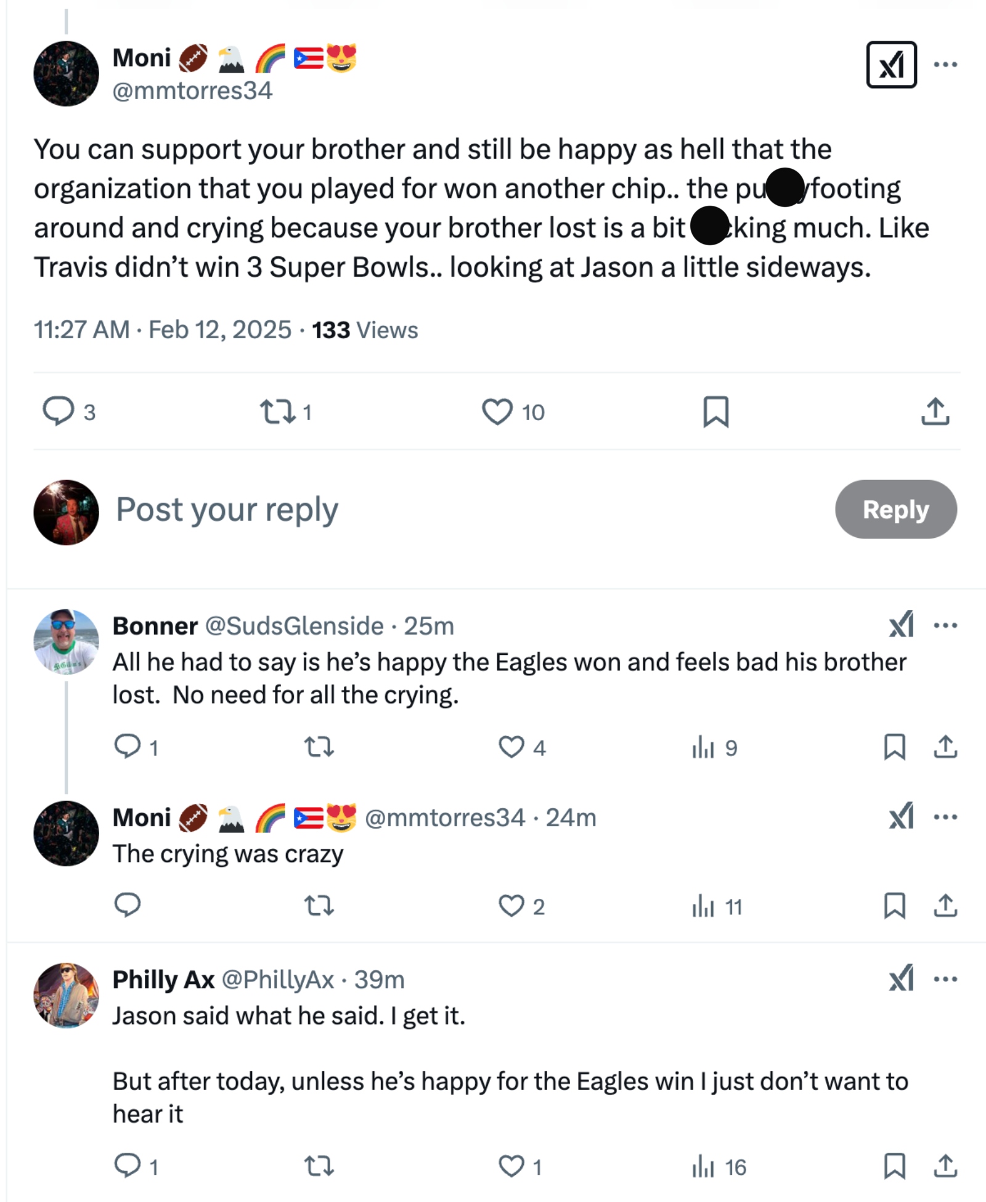Repost "The crying was crazy" reply
The width and height of the screenshot is (986, 1202).
[319, 906]
